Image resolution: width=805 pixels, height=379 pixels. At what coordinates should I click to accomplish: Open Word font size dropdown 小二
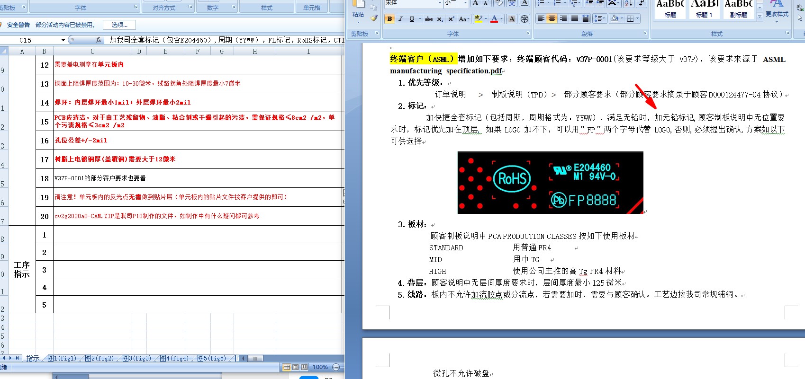466,3
